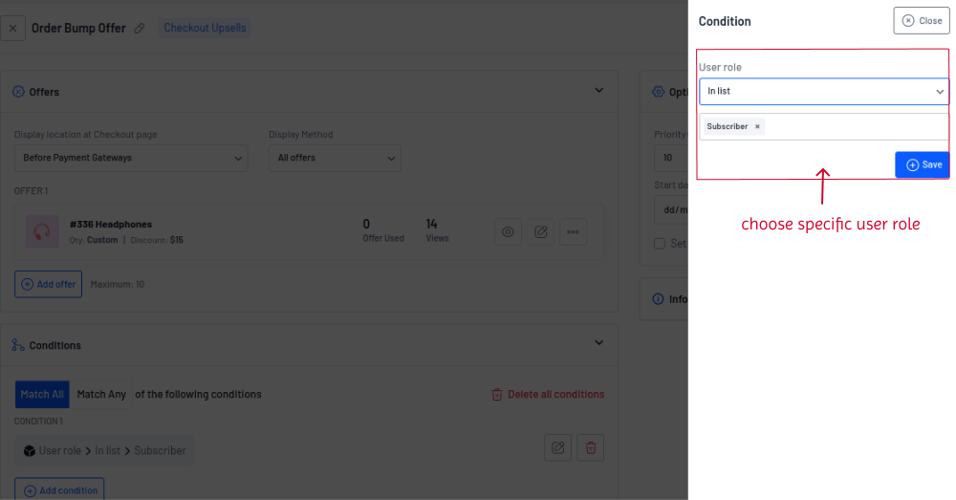The width and height of the screenshot is (956, 500).
Task: Click the Start date input field
Action: click(x=671, y=209)
